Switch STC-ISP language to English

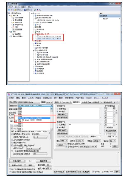pos(105,98)
